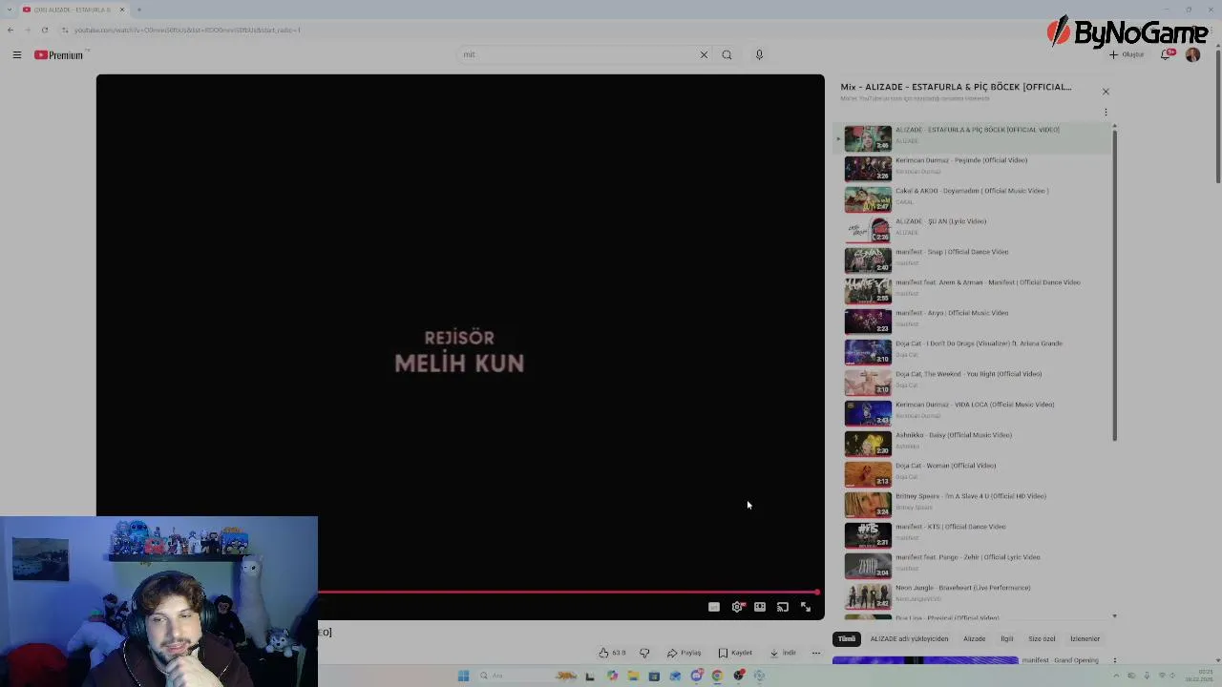Play Kerimcan Durmaz - Peşimde from playlist

point(974,168)
